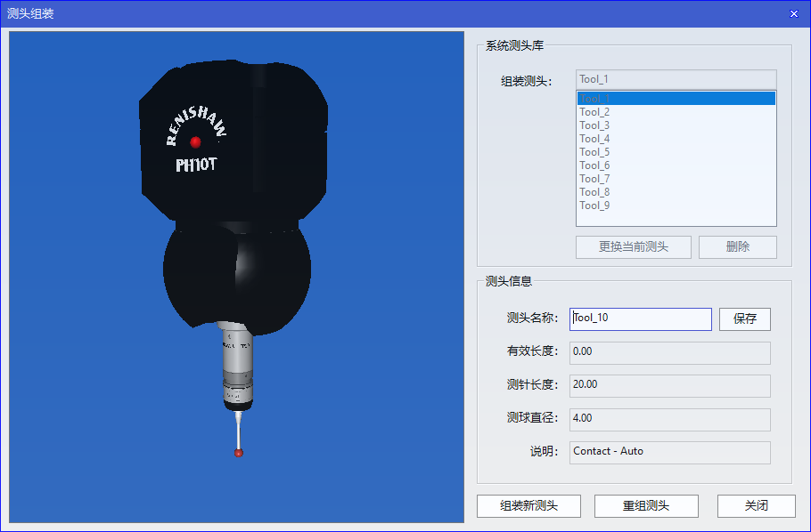Select Tool_5 in the probe list
811x532 pixels.
tap(676, 152)
